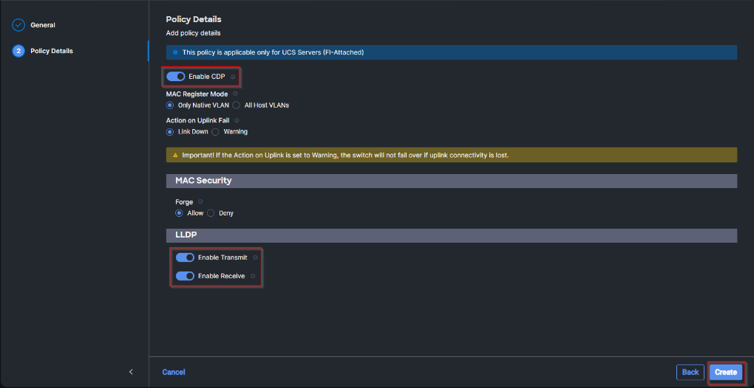This screenshot has height=388, width=754.
Task: Select Deny for MAC Forge
Action: (x=211, y=213)
